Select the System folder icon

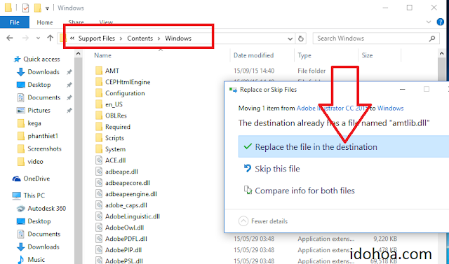[x=99, y=149]
